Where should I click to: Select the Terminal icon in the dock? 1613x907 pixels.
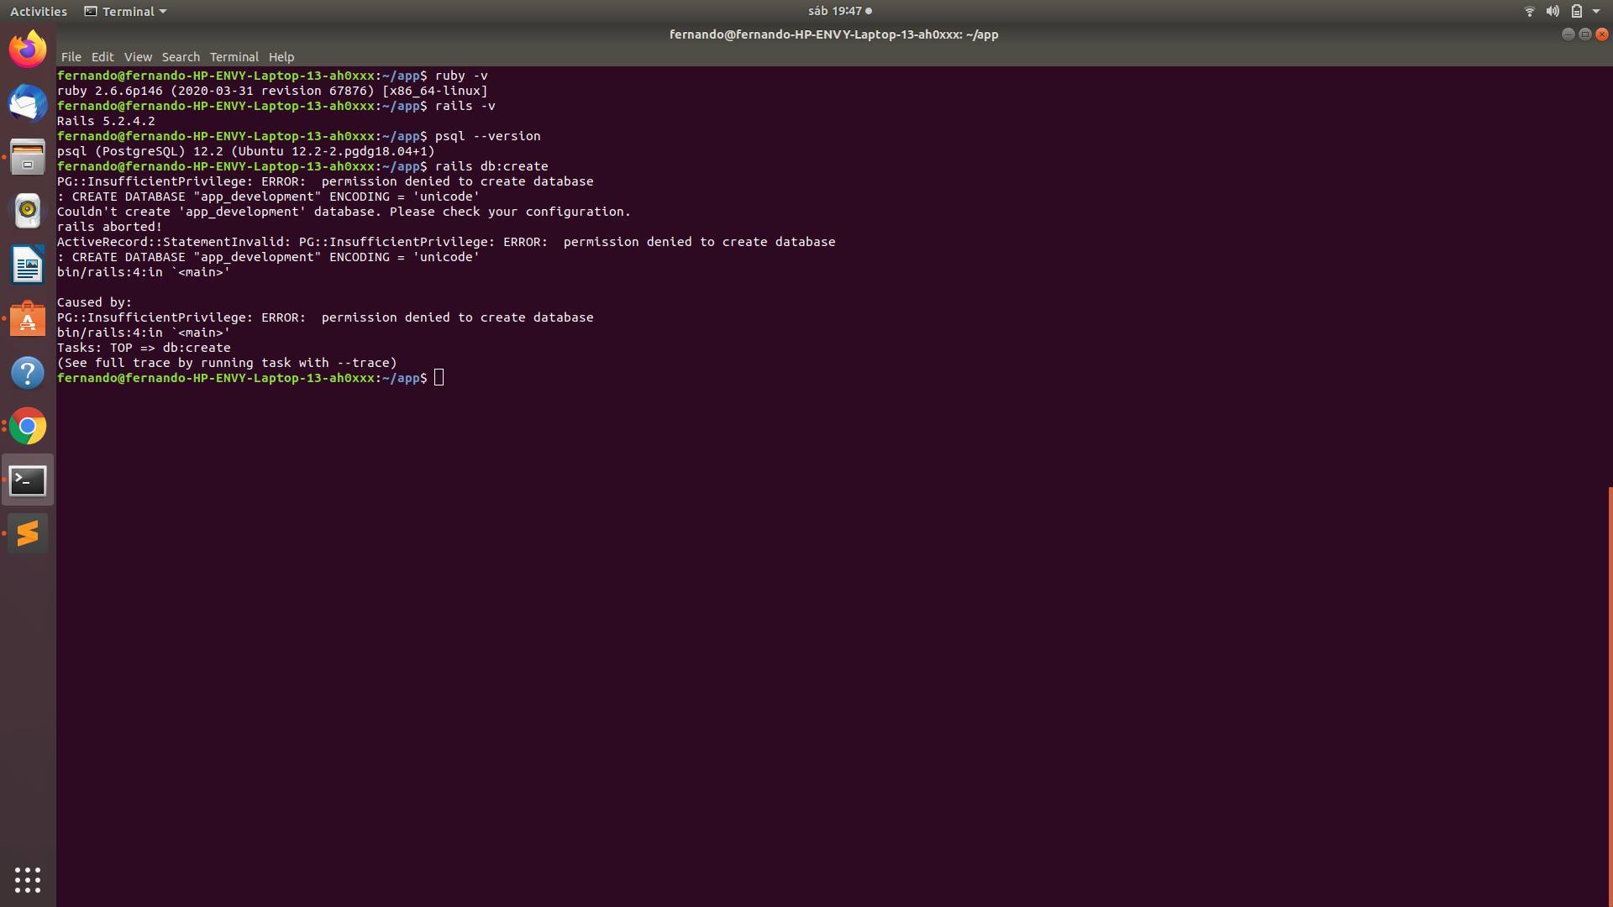[x=28, y=480]
